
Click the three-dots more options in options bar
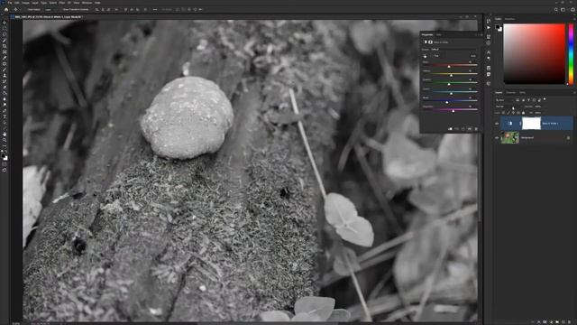[155, 10]
